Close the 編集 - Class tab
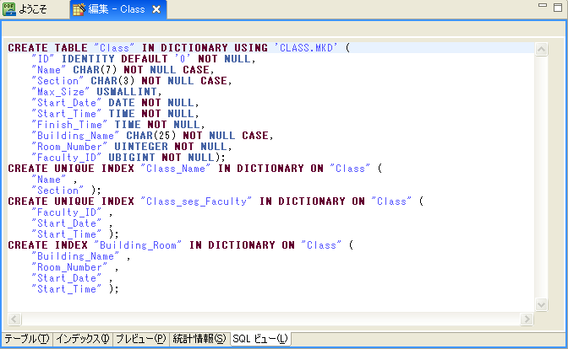568x349 pixels. [156, 10]
